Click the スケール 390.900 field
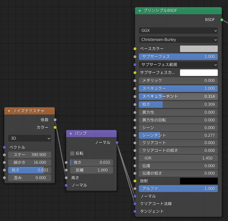228x221 pixels. point(30,155)
